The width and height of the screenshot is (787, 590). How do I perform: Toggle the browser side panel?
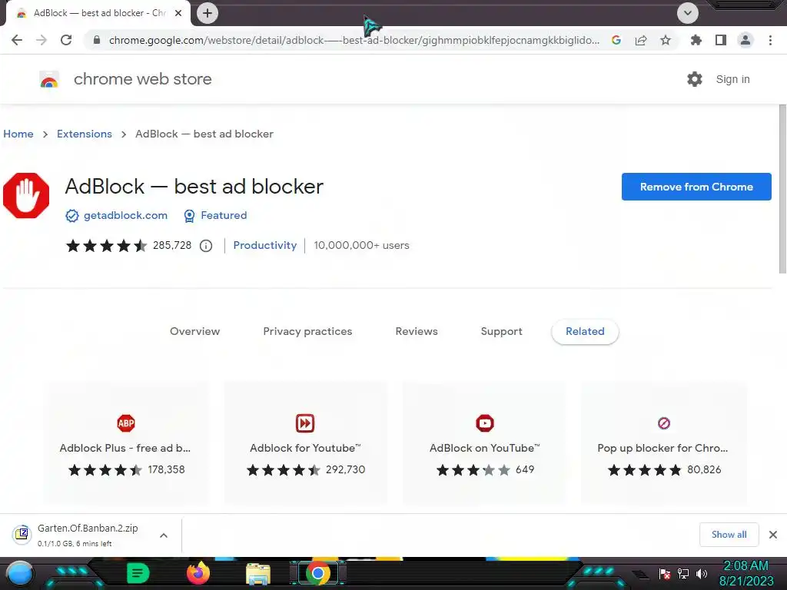720,40
